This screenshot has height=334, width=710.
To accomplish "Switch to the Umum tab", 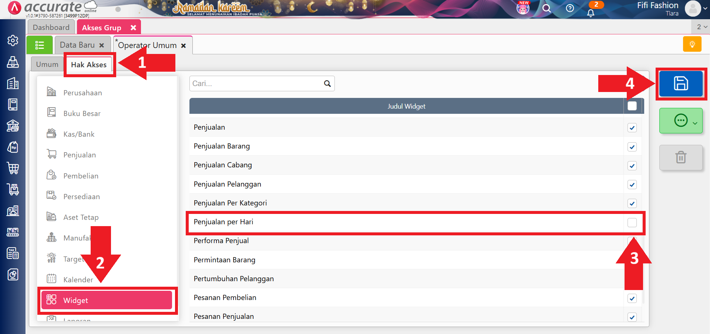I will (47, 64).
